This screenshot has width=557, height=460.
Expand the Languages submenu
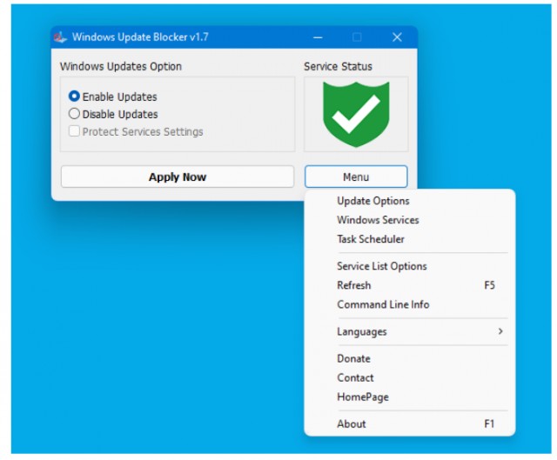pyautogui.click(x=409, y=331)
